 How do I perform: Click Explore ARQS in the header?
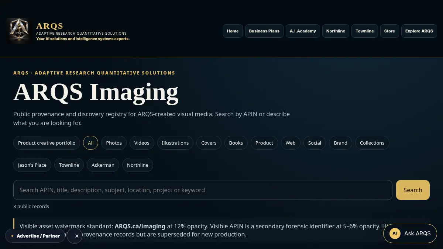click(x=419, y=31)
